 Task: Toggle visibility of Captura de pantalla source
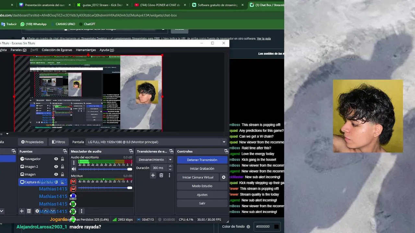pyautogui.click(x=56, y=182)
